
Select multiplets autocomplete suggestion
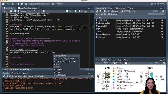(x=66, y=75)
